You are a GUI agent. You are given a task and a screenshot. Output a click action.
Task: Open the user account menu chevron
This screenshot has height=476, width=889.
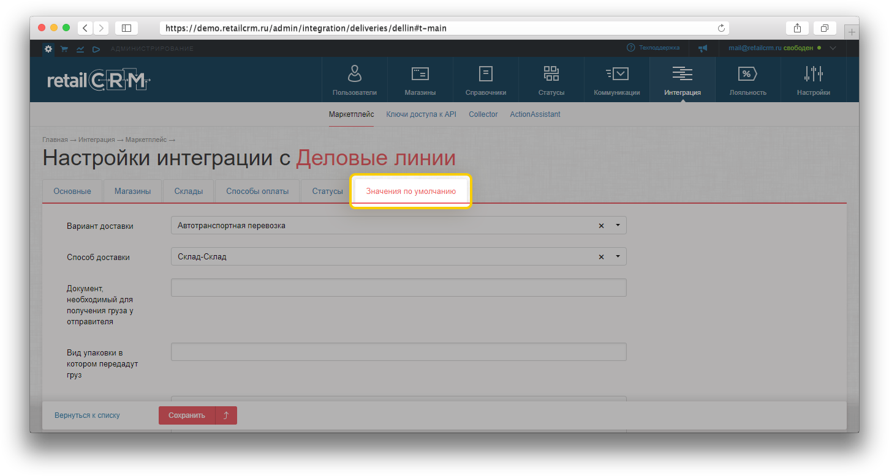pyautogui.click(x=833, y=48)
